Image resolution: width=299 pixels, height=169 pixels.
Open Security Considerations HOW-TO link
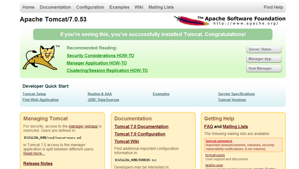click(x=100, y=56)
